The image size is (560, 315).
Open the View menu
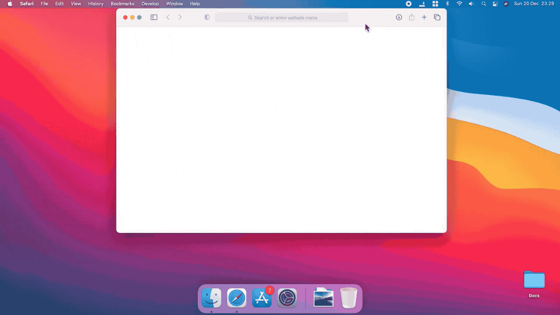(x=76, y=4)
